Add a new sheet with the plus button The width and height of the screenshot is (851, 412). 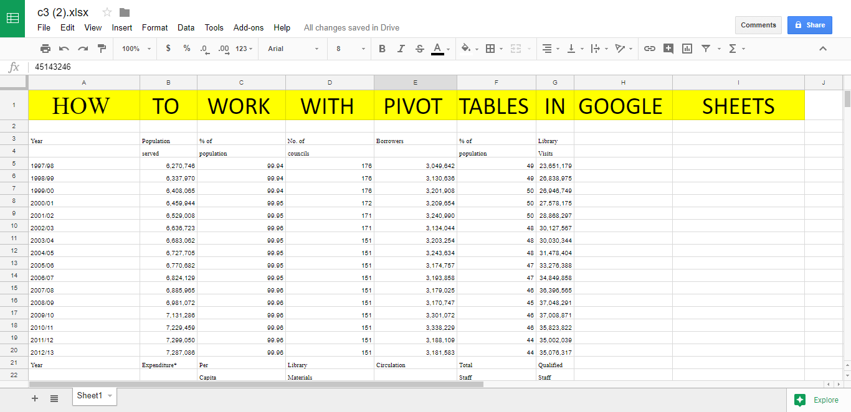click(x=34, y=398)
